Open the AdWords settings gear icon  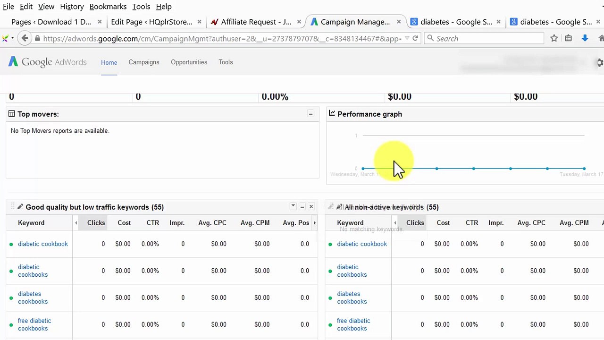(600, 62)
